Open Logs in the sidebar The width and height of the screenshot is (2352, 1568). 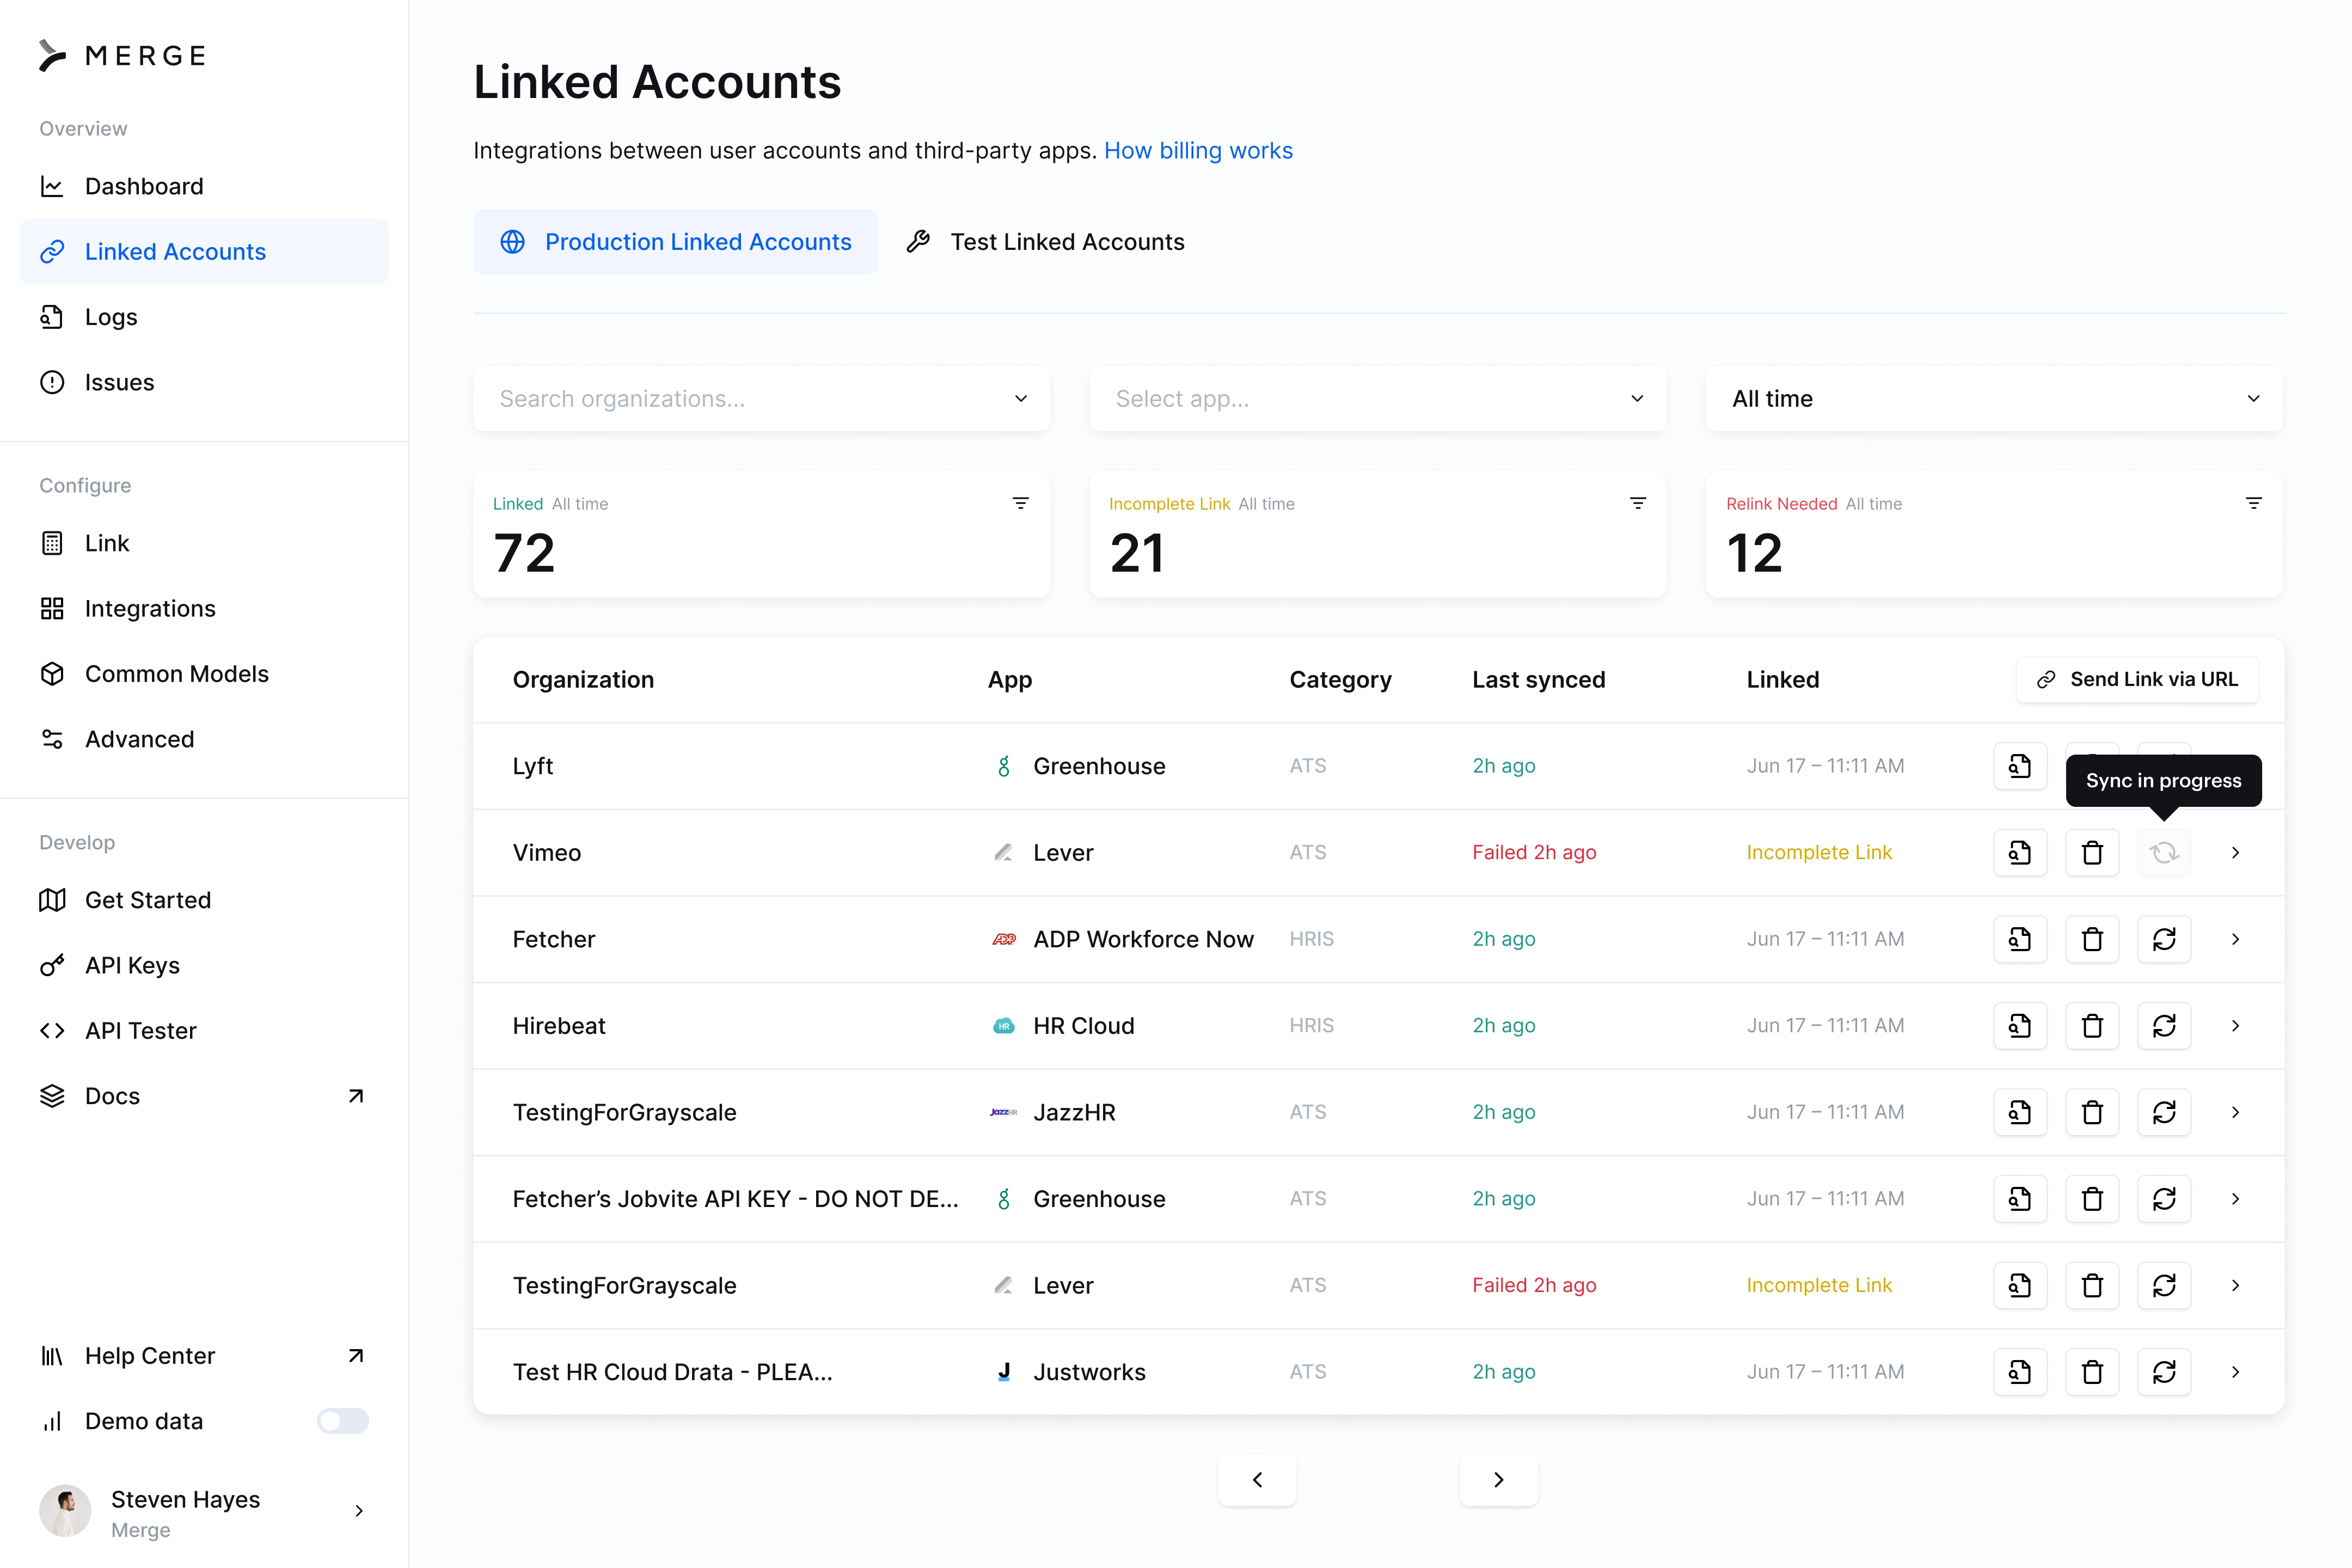[x=204, y=317]
